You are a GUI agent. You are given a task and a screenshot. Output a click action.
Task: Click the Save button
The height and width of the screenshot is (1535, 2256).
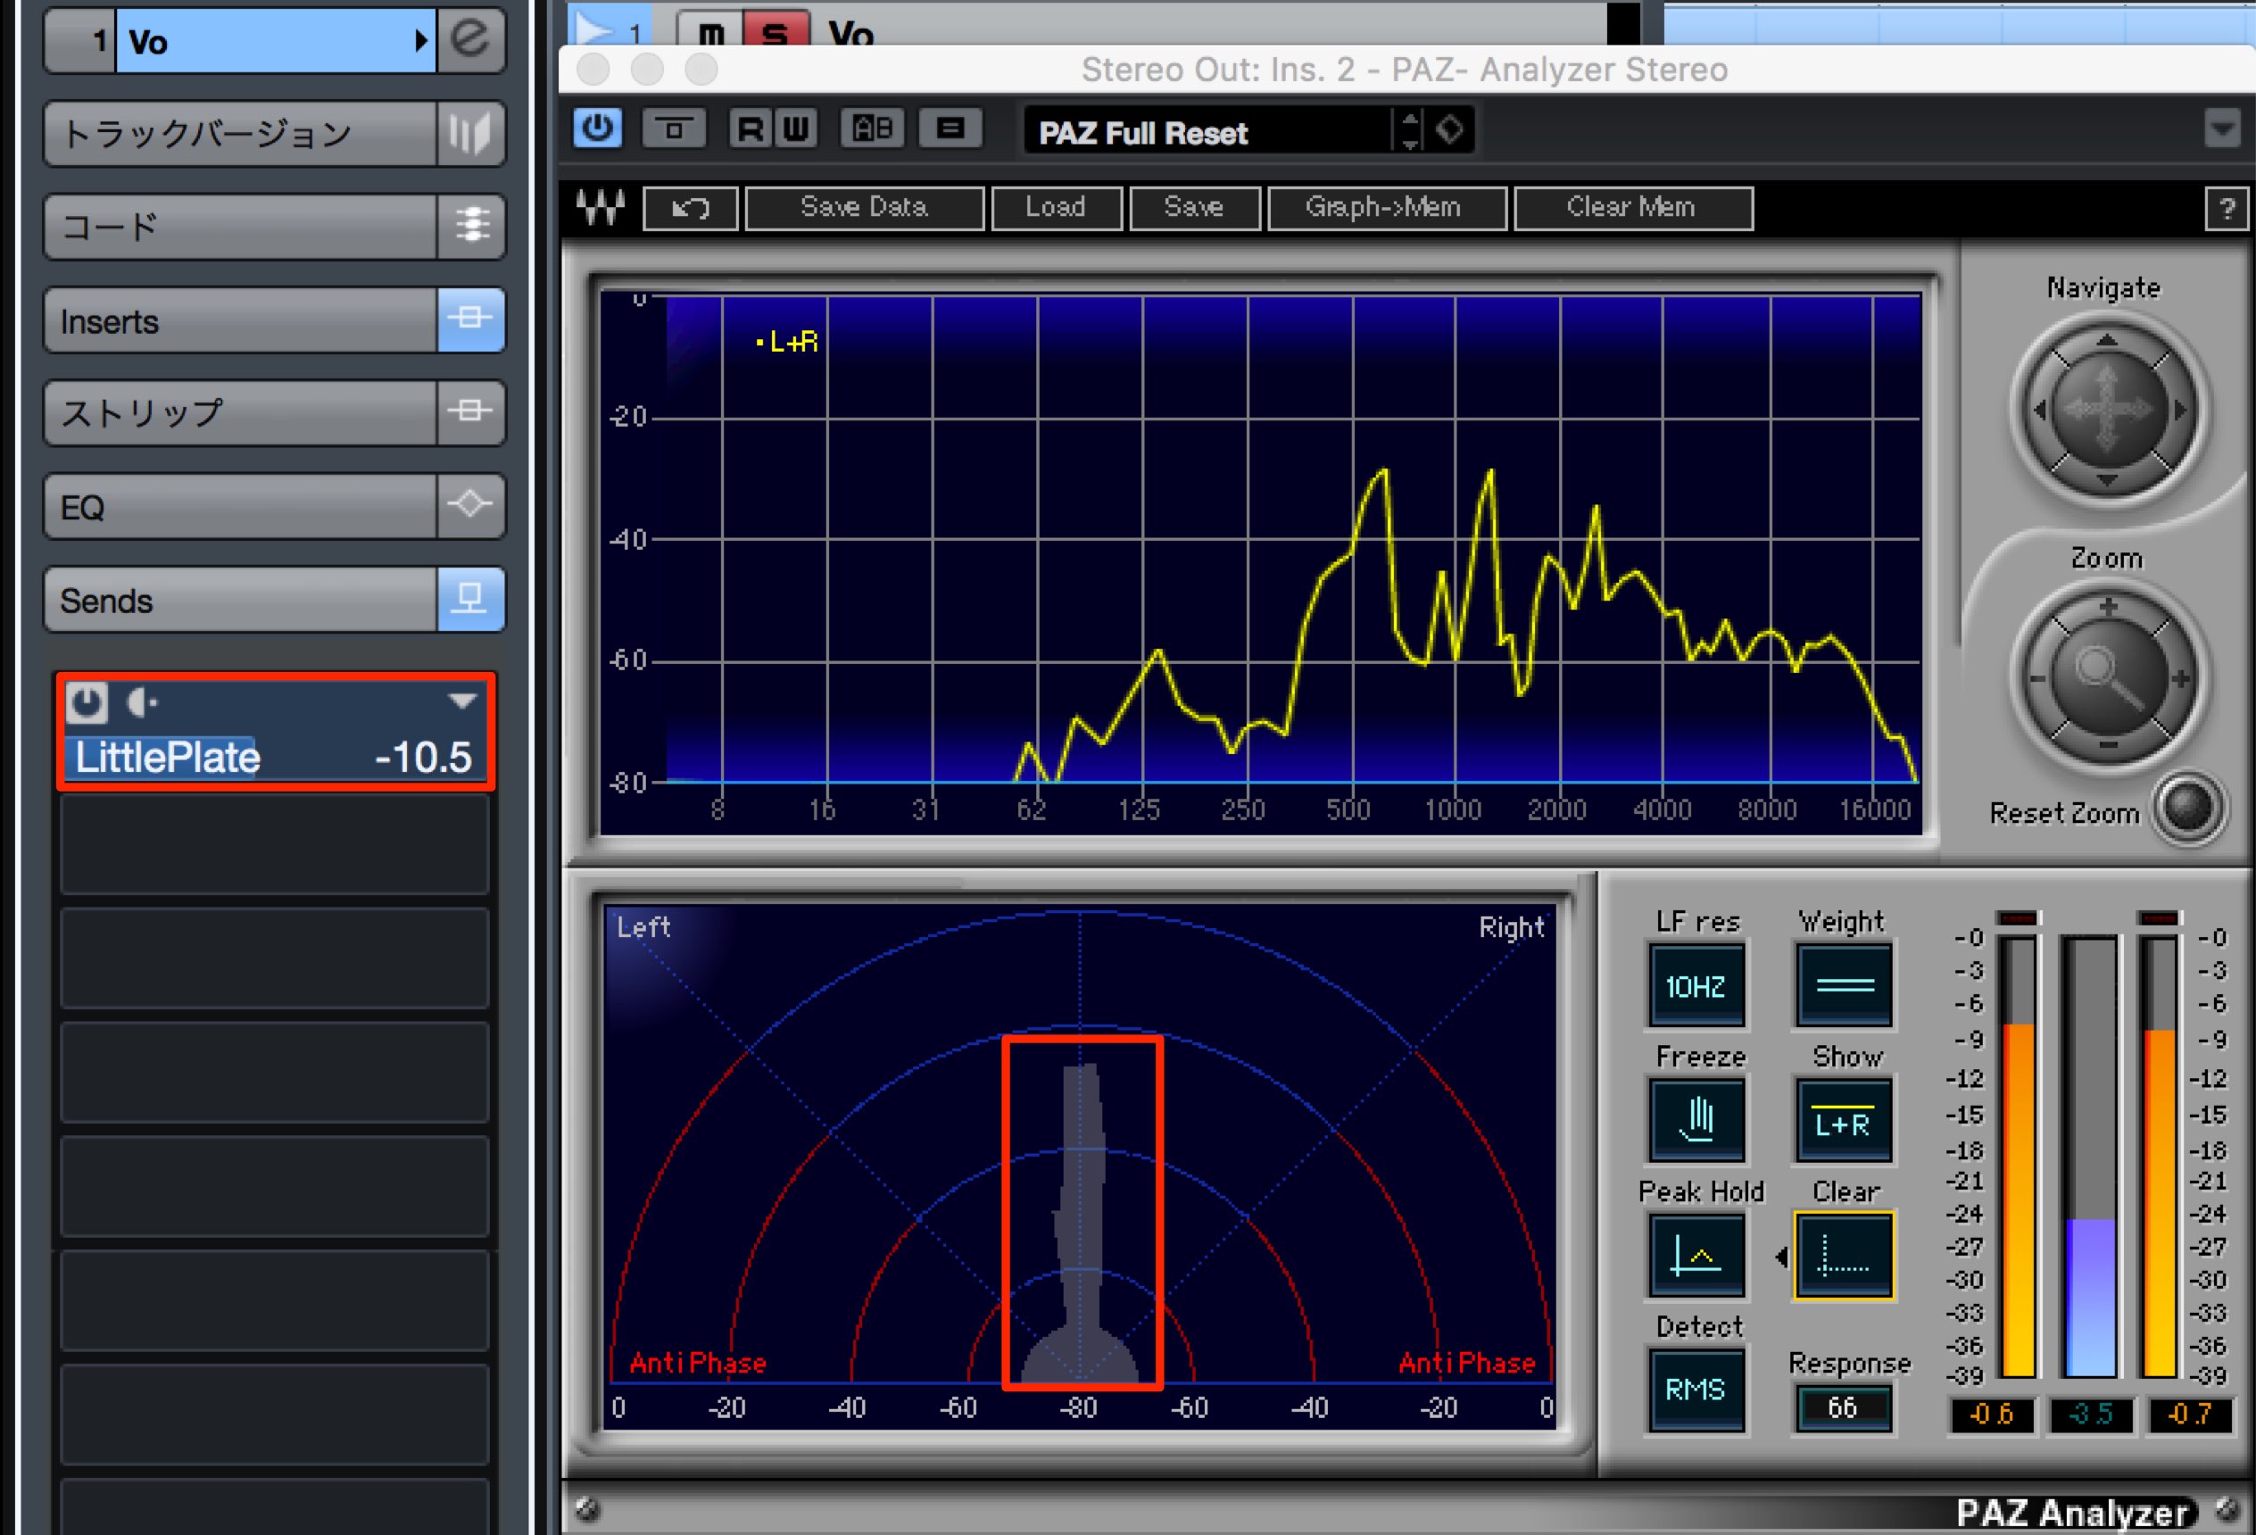pyautogui.click(x=1194, y=208)
